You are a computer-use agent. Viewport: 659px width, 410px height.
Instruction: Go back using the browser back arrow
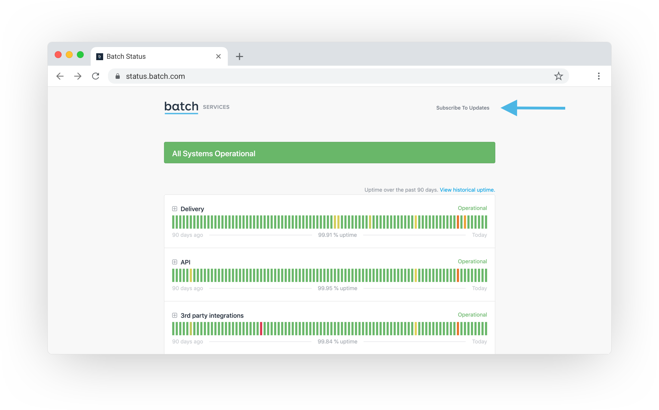60,76
